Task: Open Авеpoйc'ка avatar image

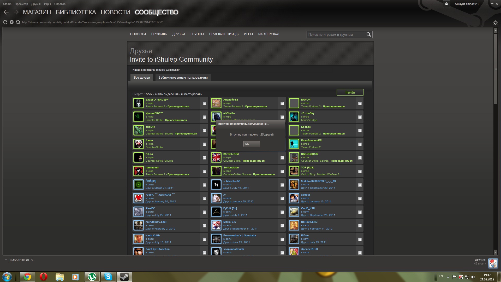Action: point(216,103)
